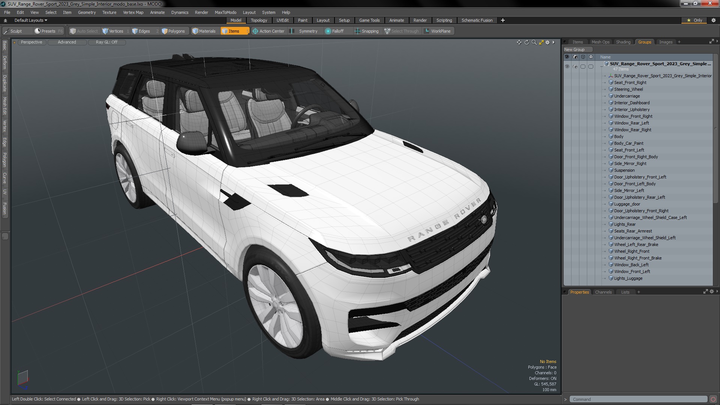Click the home arrow icon beside Default Layouts
Image resolution: width=720 pixels, height=405 pixels.
[x=5, y=20]
